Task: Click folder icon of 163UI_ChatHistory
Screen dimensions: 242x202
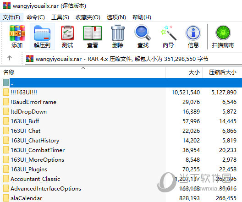Action: [6, 140]
